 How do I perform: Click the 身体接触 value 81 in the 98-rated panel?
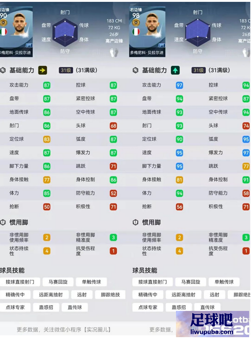pos(179,180)
